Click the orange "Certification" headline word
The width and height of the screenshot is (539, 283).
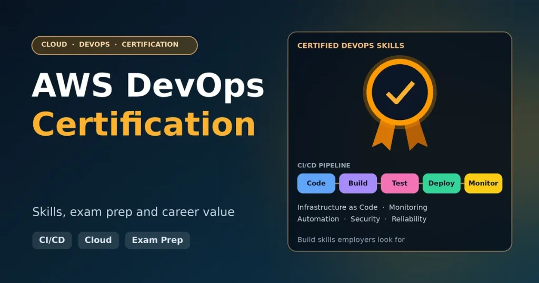(144, 124)
